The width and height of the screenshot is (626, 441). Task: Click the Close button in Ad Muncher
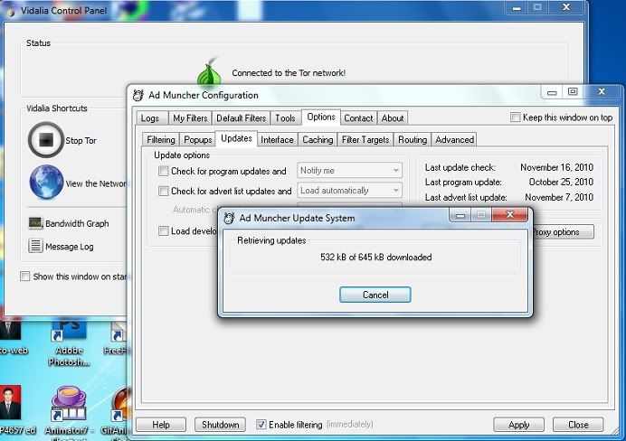578,425
